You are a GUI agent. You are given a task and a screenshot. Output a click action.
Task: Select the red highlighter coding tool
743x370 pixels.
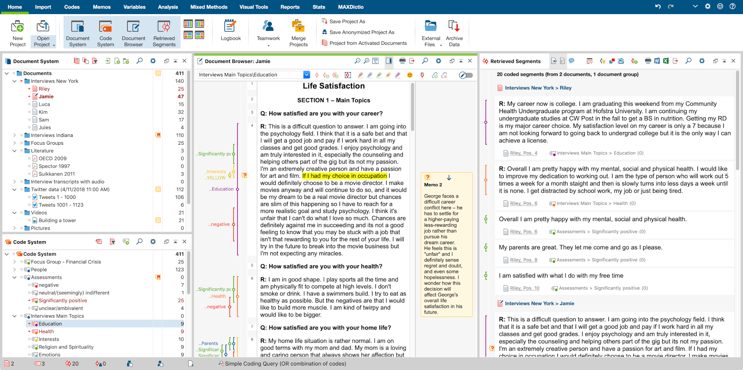[x=360, y=75]
